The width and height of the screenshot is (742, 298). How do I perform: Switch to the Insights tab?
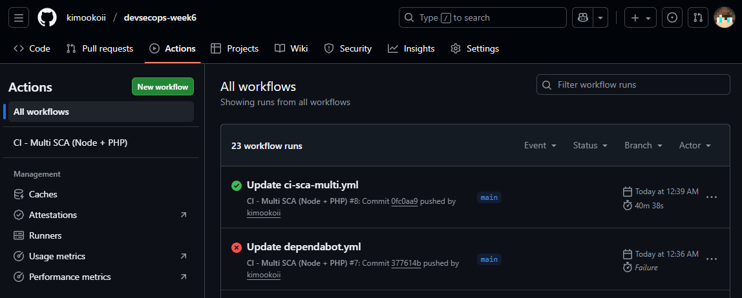411,48
